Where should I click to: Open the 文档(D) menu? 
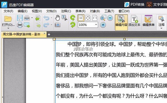tap(51, 11)
